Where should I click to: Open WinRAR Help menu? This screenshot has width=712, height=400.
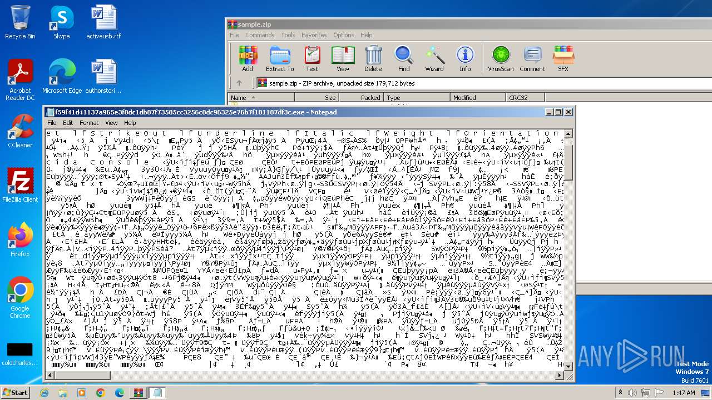367,35
